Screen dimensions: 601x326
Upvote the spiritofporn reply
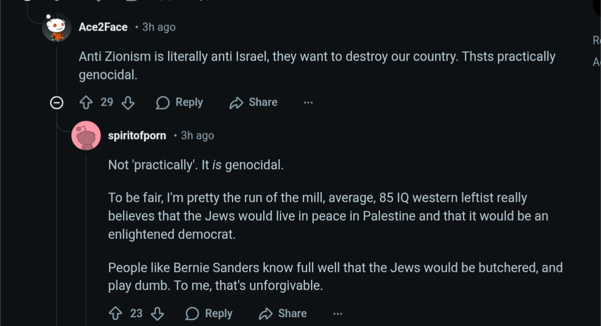pyautogui.click(x=116, y=313)
